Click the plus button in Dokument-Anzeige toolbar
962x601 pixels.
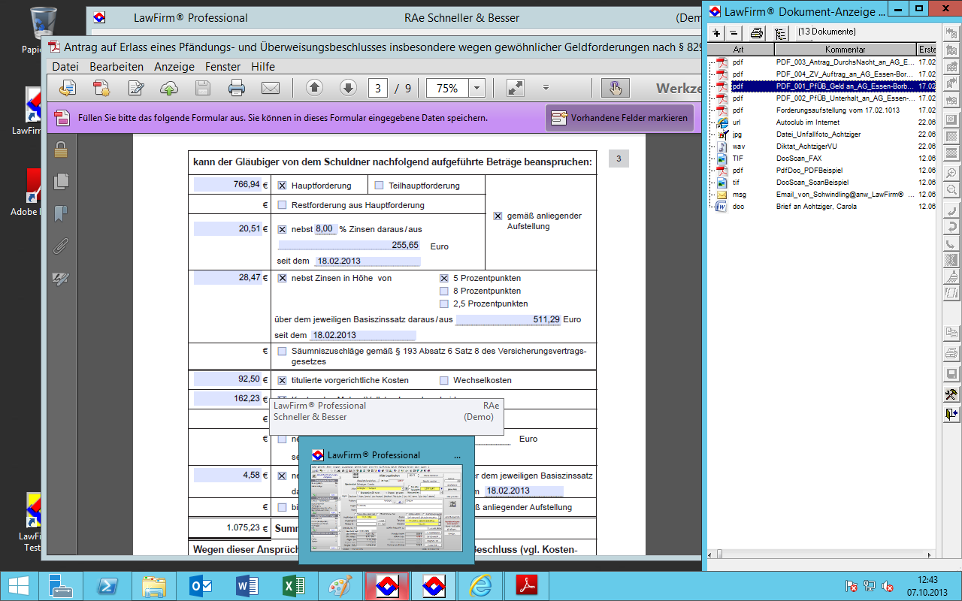pos(717,33)
